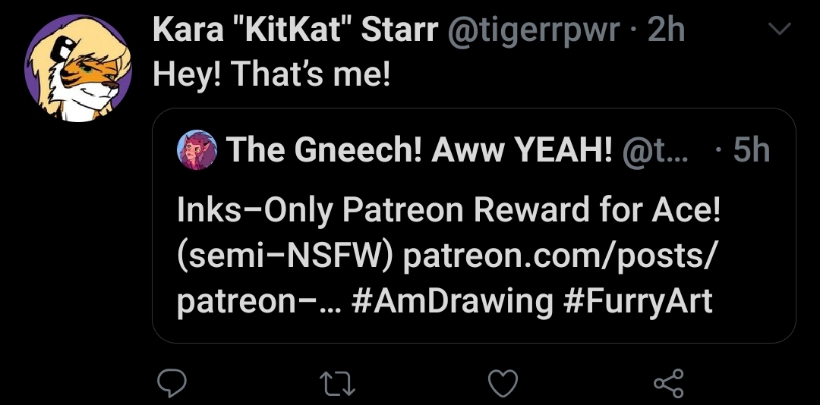Open Kara's tiger avatar profile picture
Screen dimensions: 820x405
pyautogui.click(x=78, y=68)
